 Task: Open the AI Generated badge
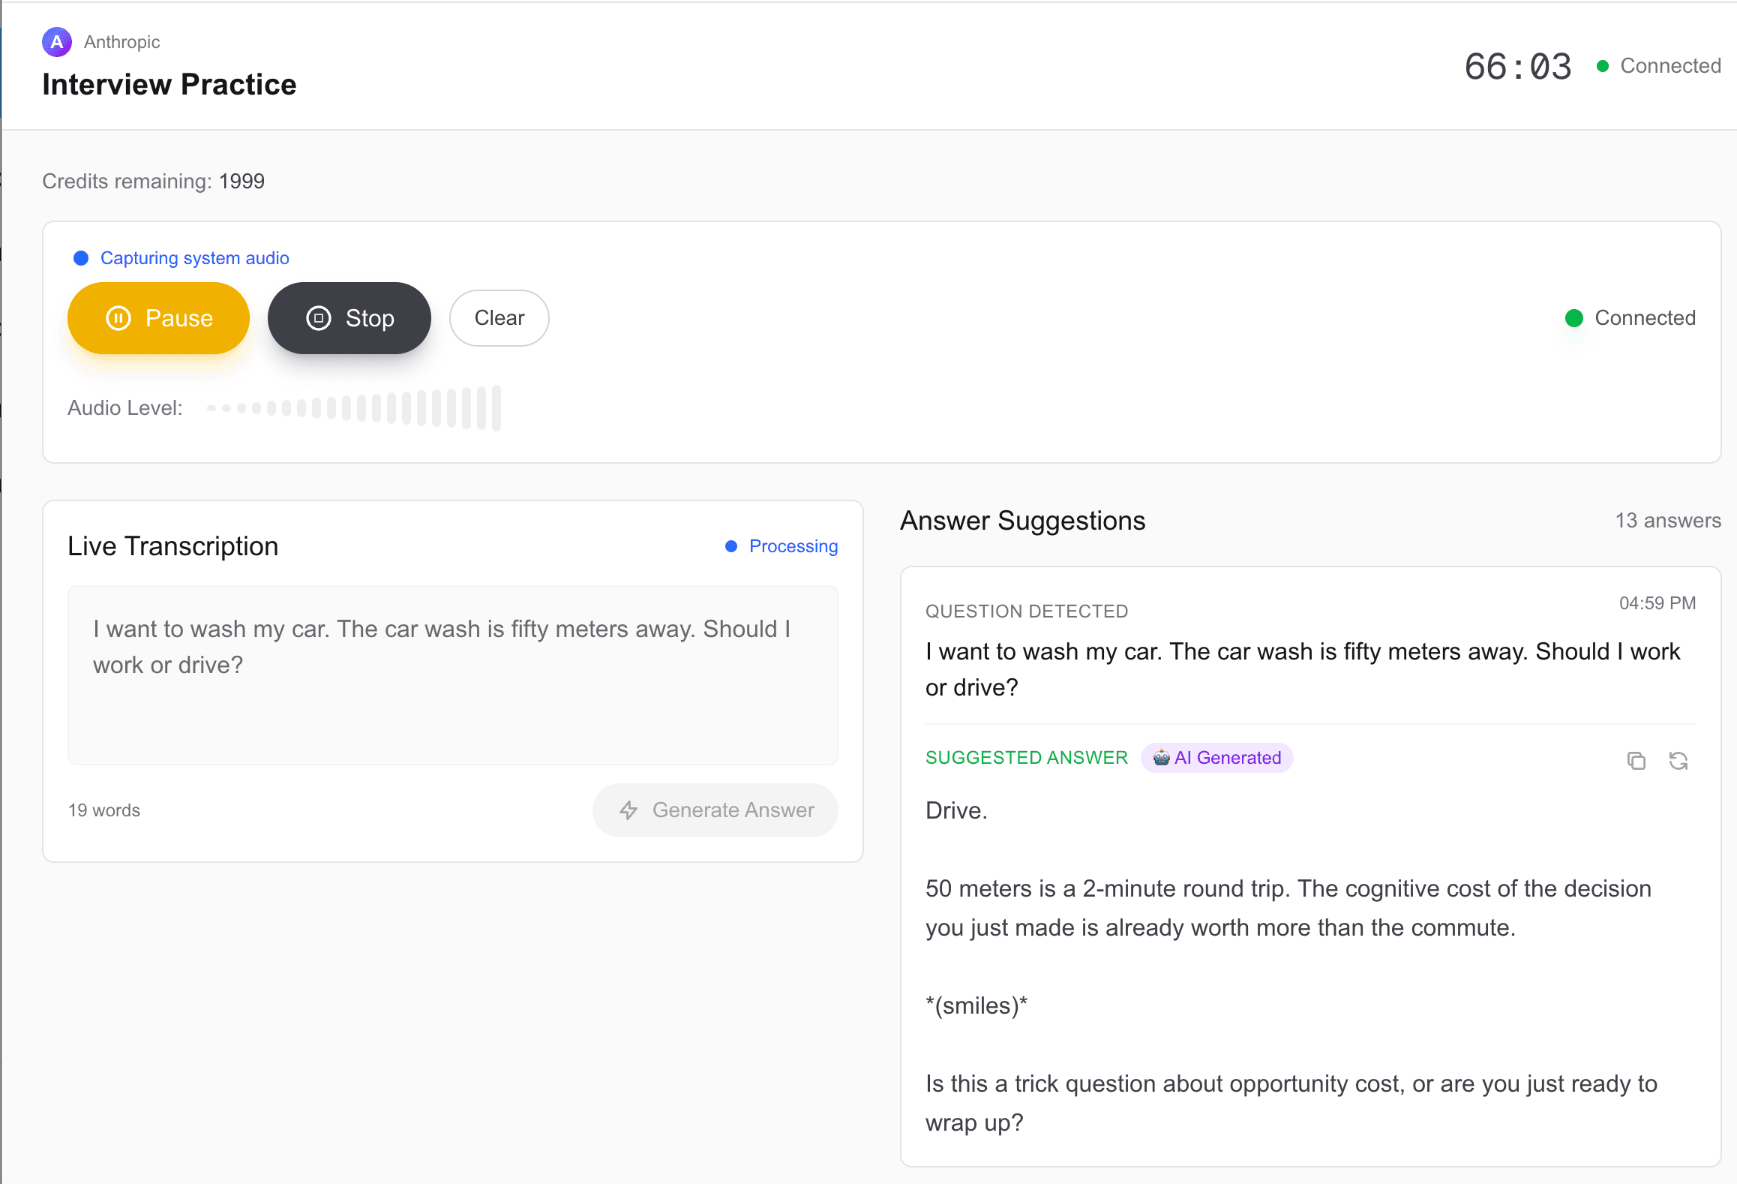coord(1216,758)
